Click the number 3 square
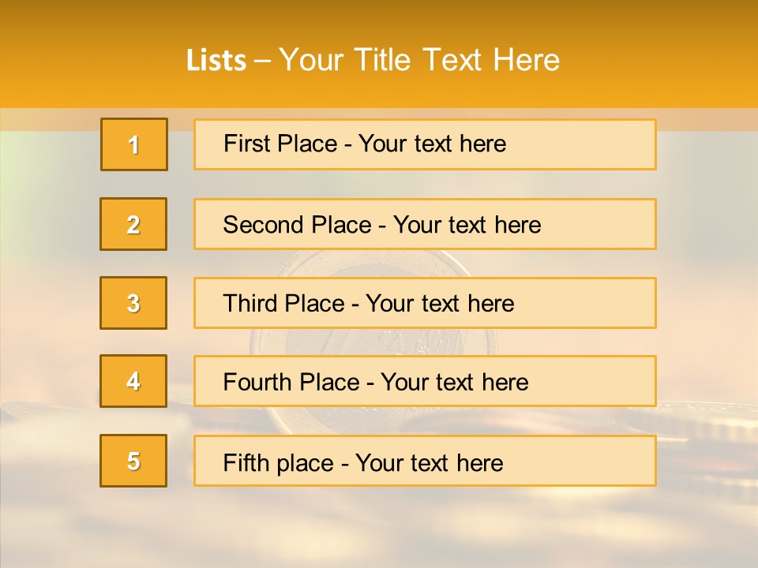The height and width of the screenshot is (568, 758). (133, 303)
